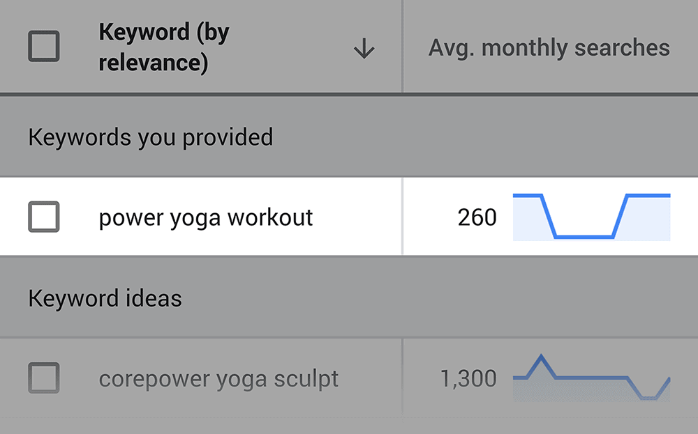The height and width of the screenshot is (434, 698).
Task: Click the empty area of Keywords you provided row
Action: (x=485, y=137)
